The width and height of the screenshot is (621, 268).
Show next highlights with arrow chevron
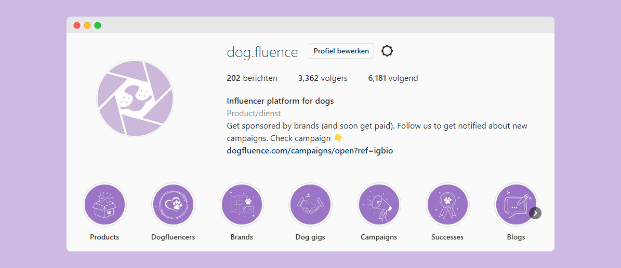pos(535,213)
